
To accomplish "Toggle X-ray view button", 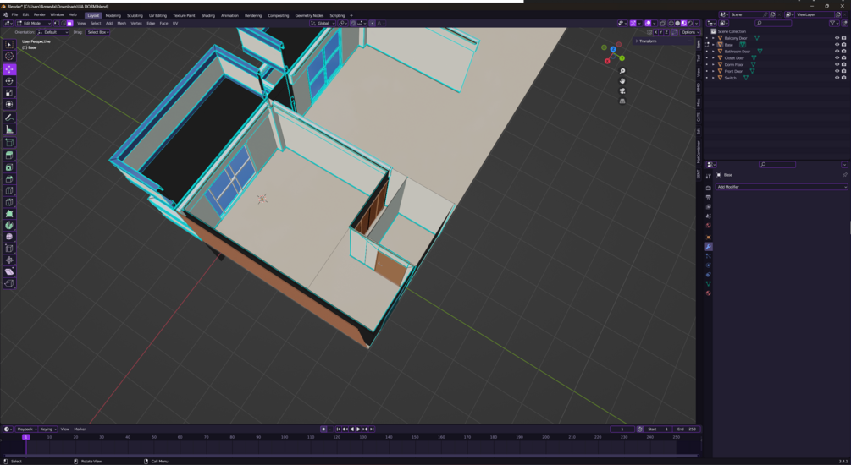I will [663, 24].
